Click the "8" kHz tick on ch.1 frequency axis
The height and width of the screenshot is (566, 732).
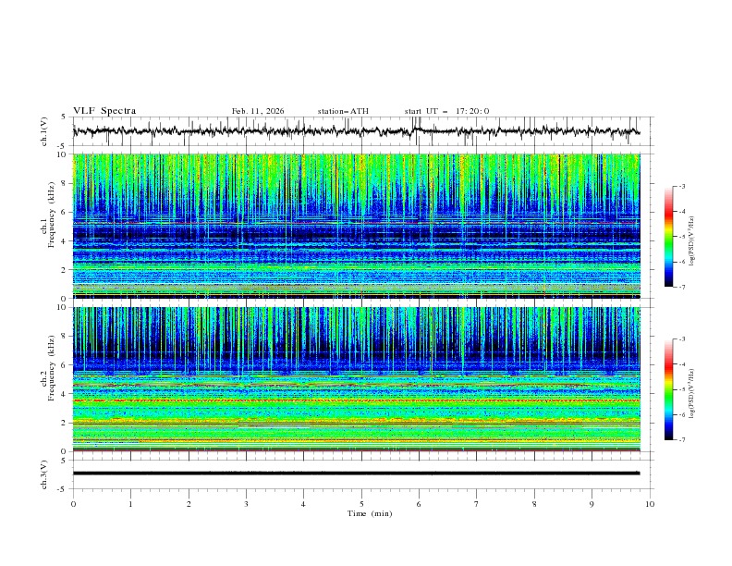(x=65, y=183)
